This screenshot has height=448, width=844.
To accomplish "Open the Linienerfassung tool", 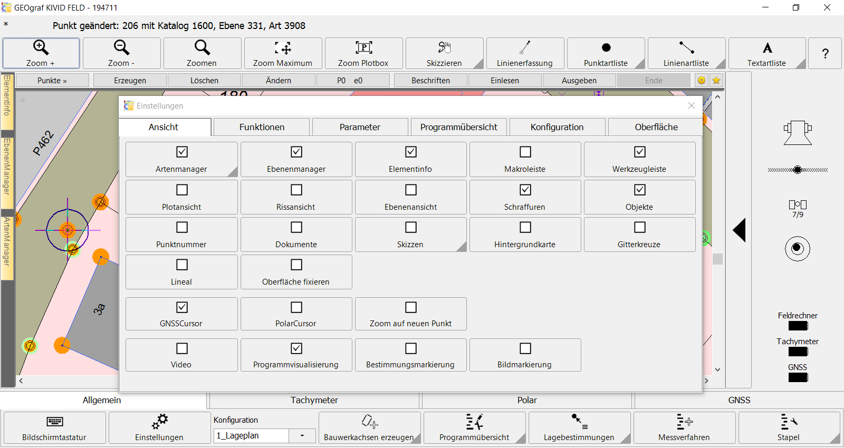I will click(x=524, y=53).
